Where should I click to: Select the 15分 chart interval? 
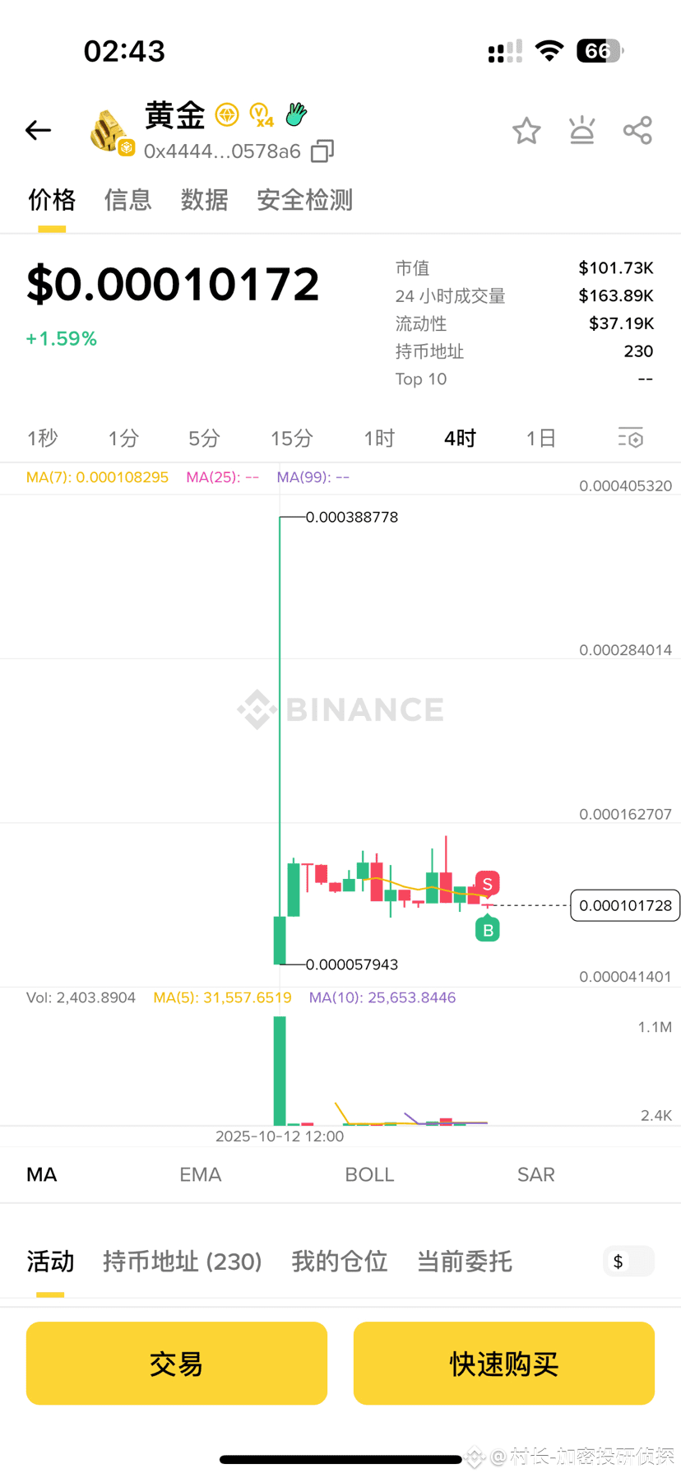point(292,439)
